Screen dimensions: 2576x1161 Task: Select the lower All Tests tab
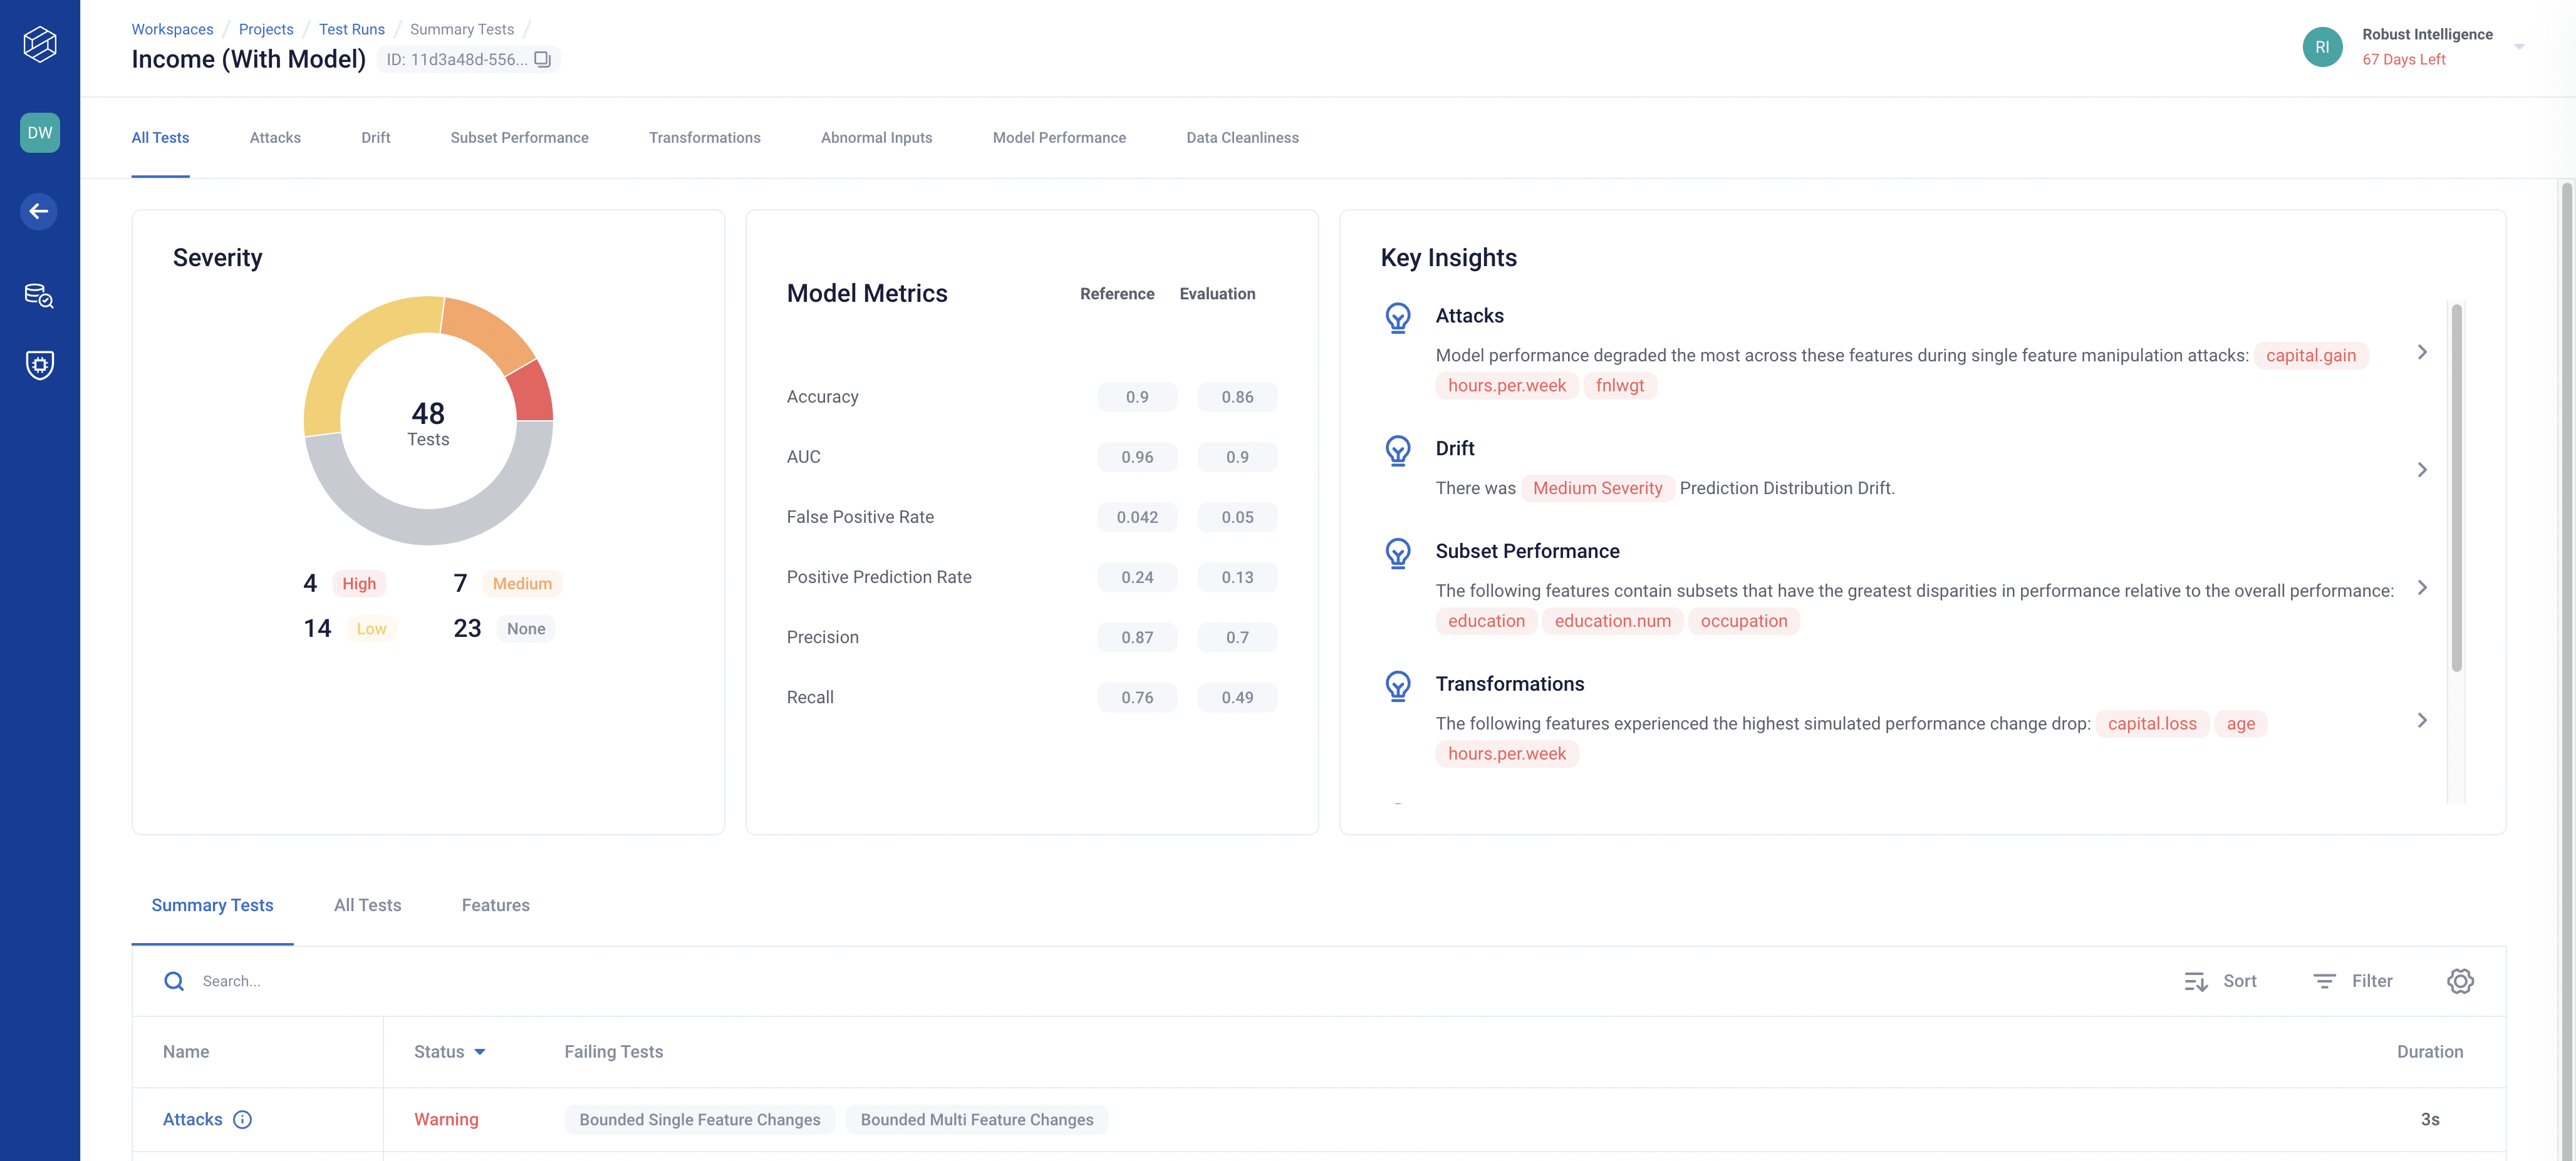coord(367,905)
